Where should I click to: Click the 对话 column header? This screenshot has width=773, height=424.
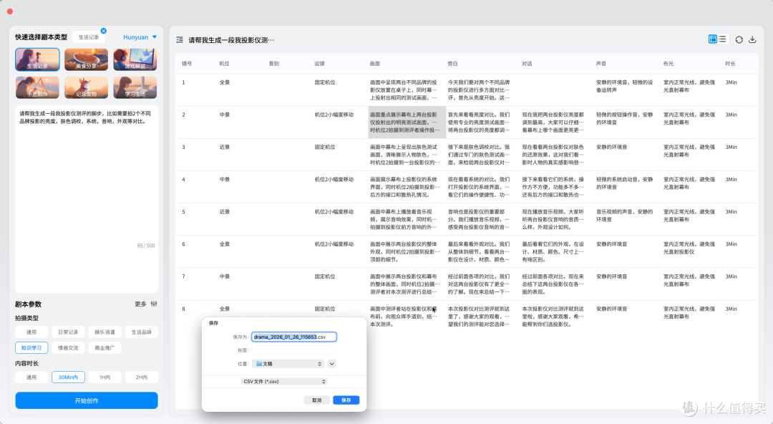527,64
